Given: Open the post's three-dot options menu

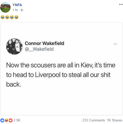Looking at the screenshot, I should 121,4.
